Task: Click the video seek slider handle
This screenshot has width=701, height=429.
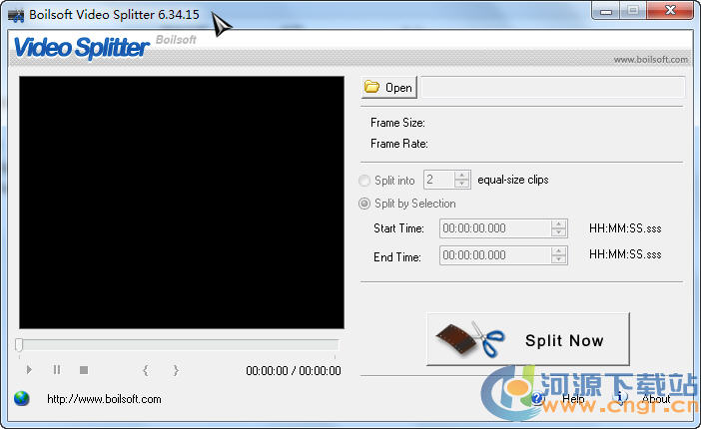Action: pos(19,344)
